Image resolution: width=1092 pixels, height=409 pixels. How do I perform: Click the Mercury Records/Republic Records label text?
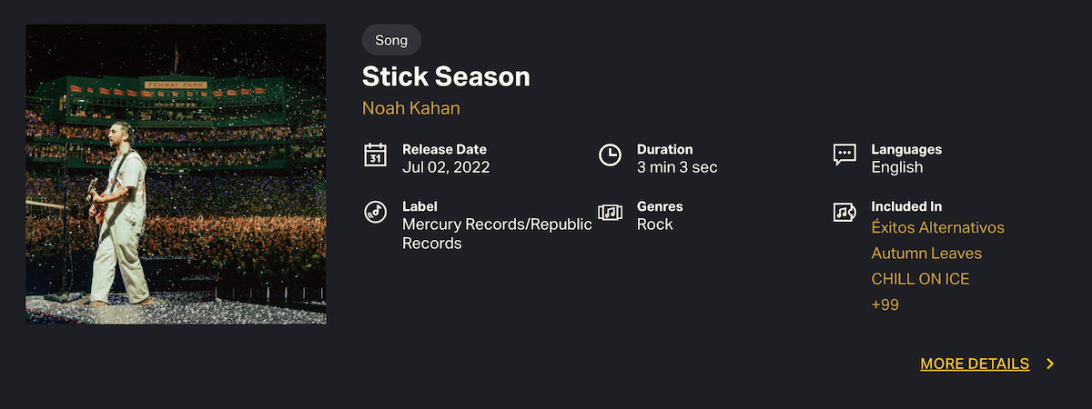pyautogui.click(x=497, y=234)
